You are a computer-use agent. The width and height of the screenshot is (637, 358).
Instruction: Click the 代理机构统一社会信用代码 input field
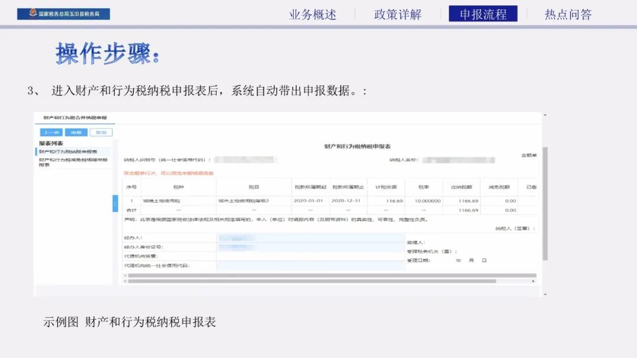coord(310,266)
